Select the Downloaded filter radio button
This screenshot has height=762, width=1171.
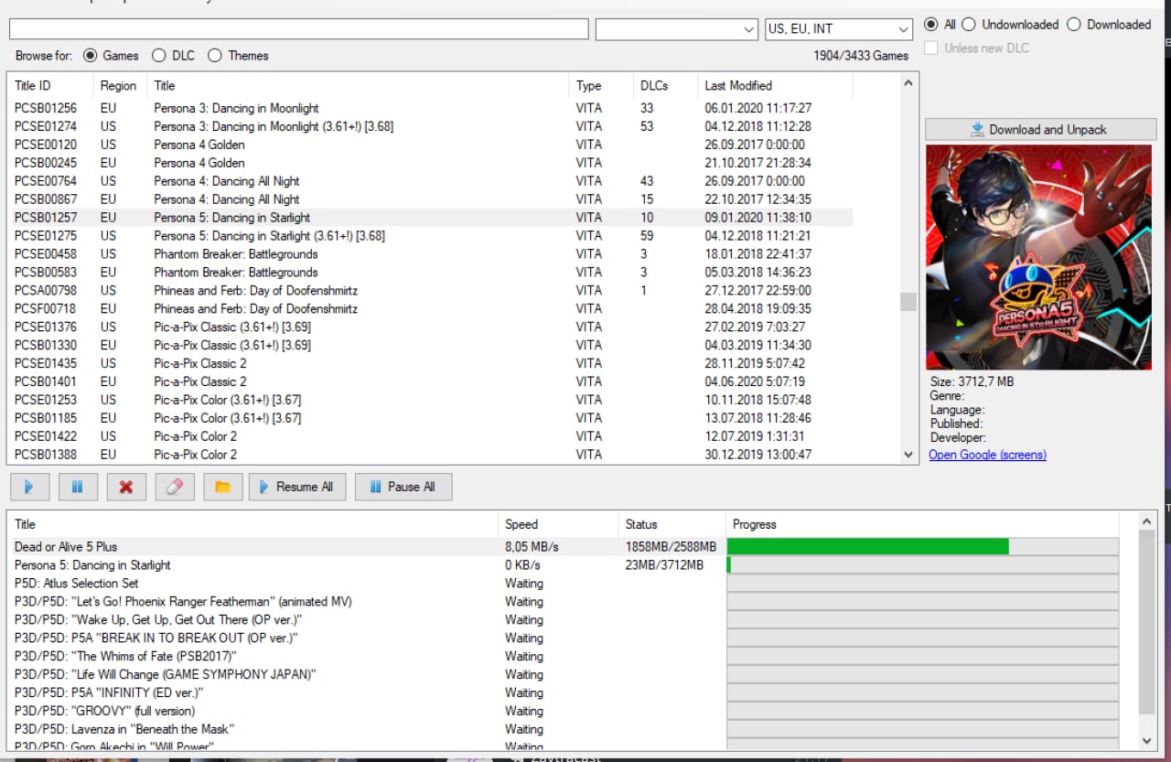[x=1110, y=25]
